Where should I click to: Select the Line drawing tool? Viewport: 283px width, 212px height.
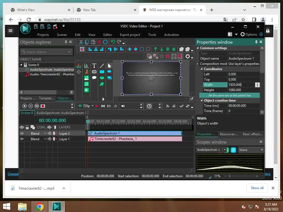point(102,66)
